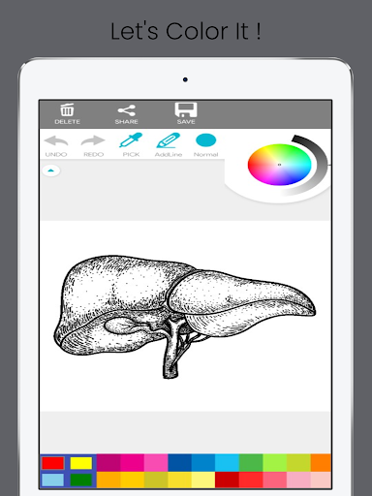372x496 pixels.
Task: Select the medium green swatch in the top row
Action: [251, 463]
